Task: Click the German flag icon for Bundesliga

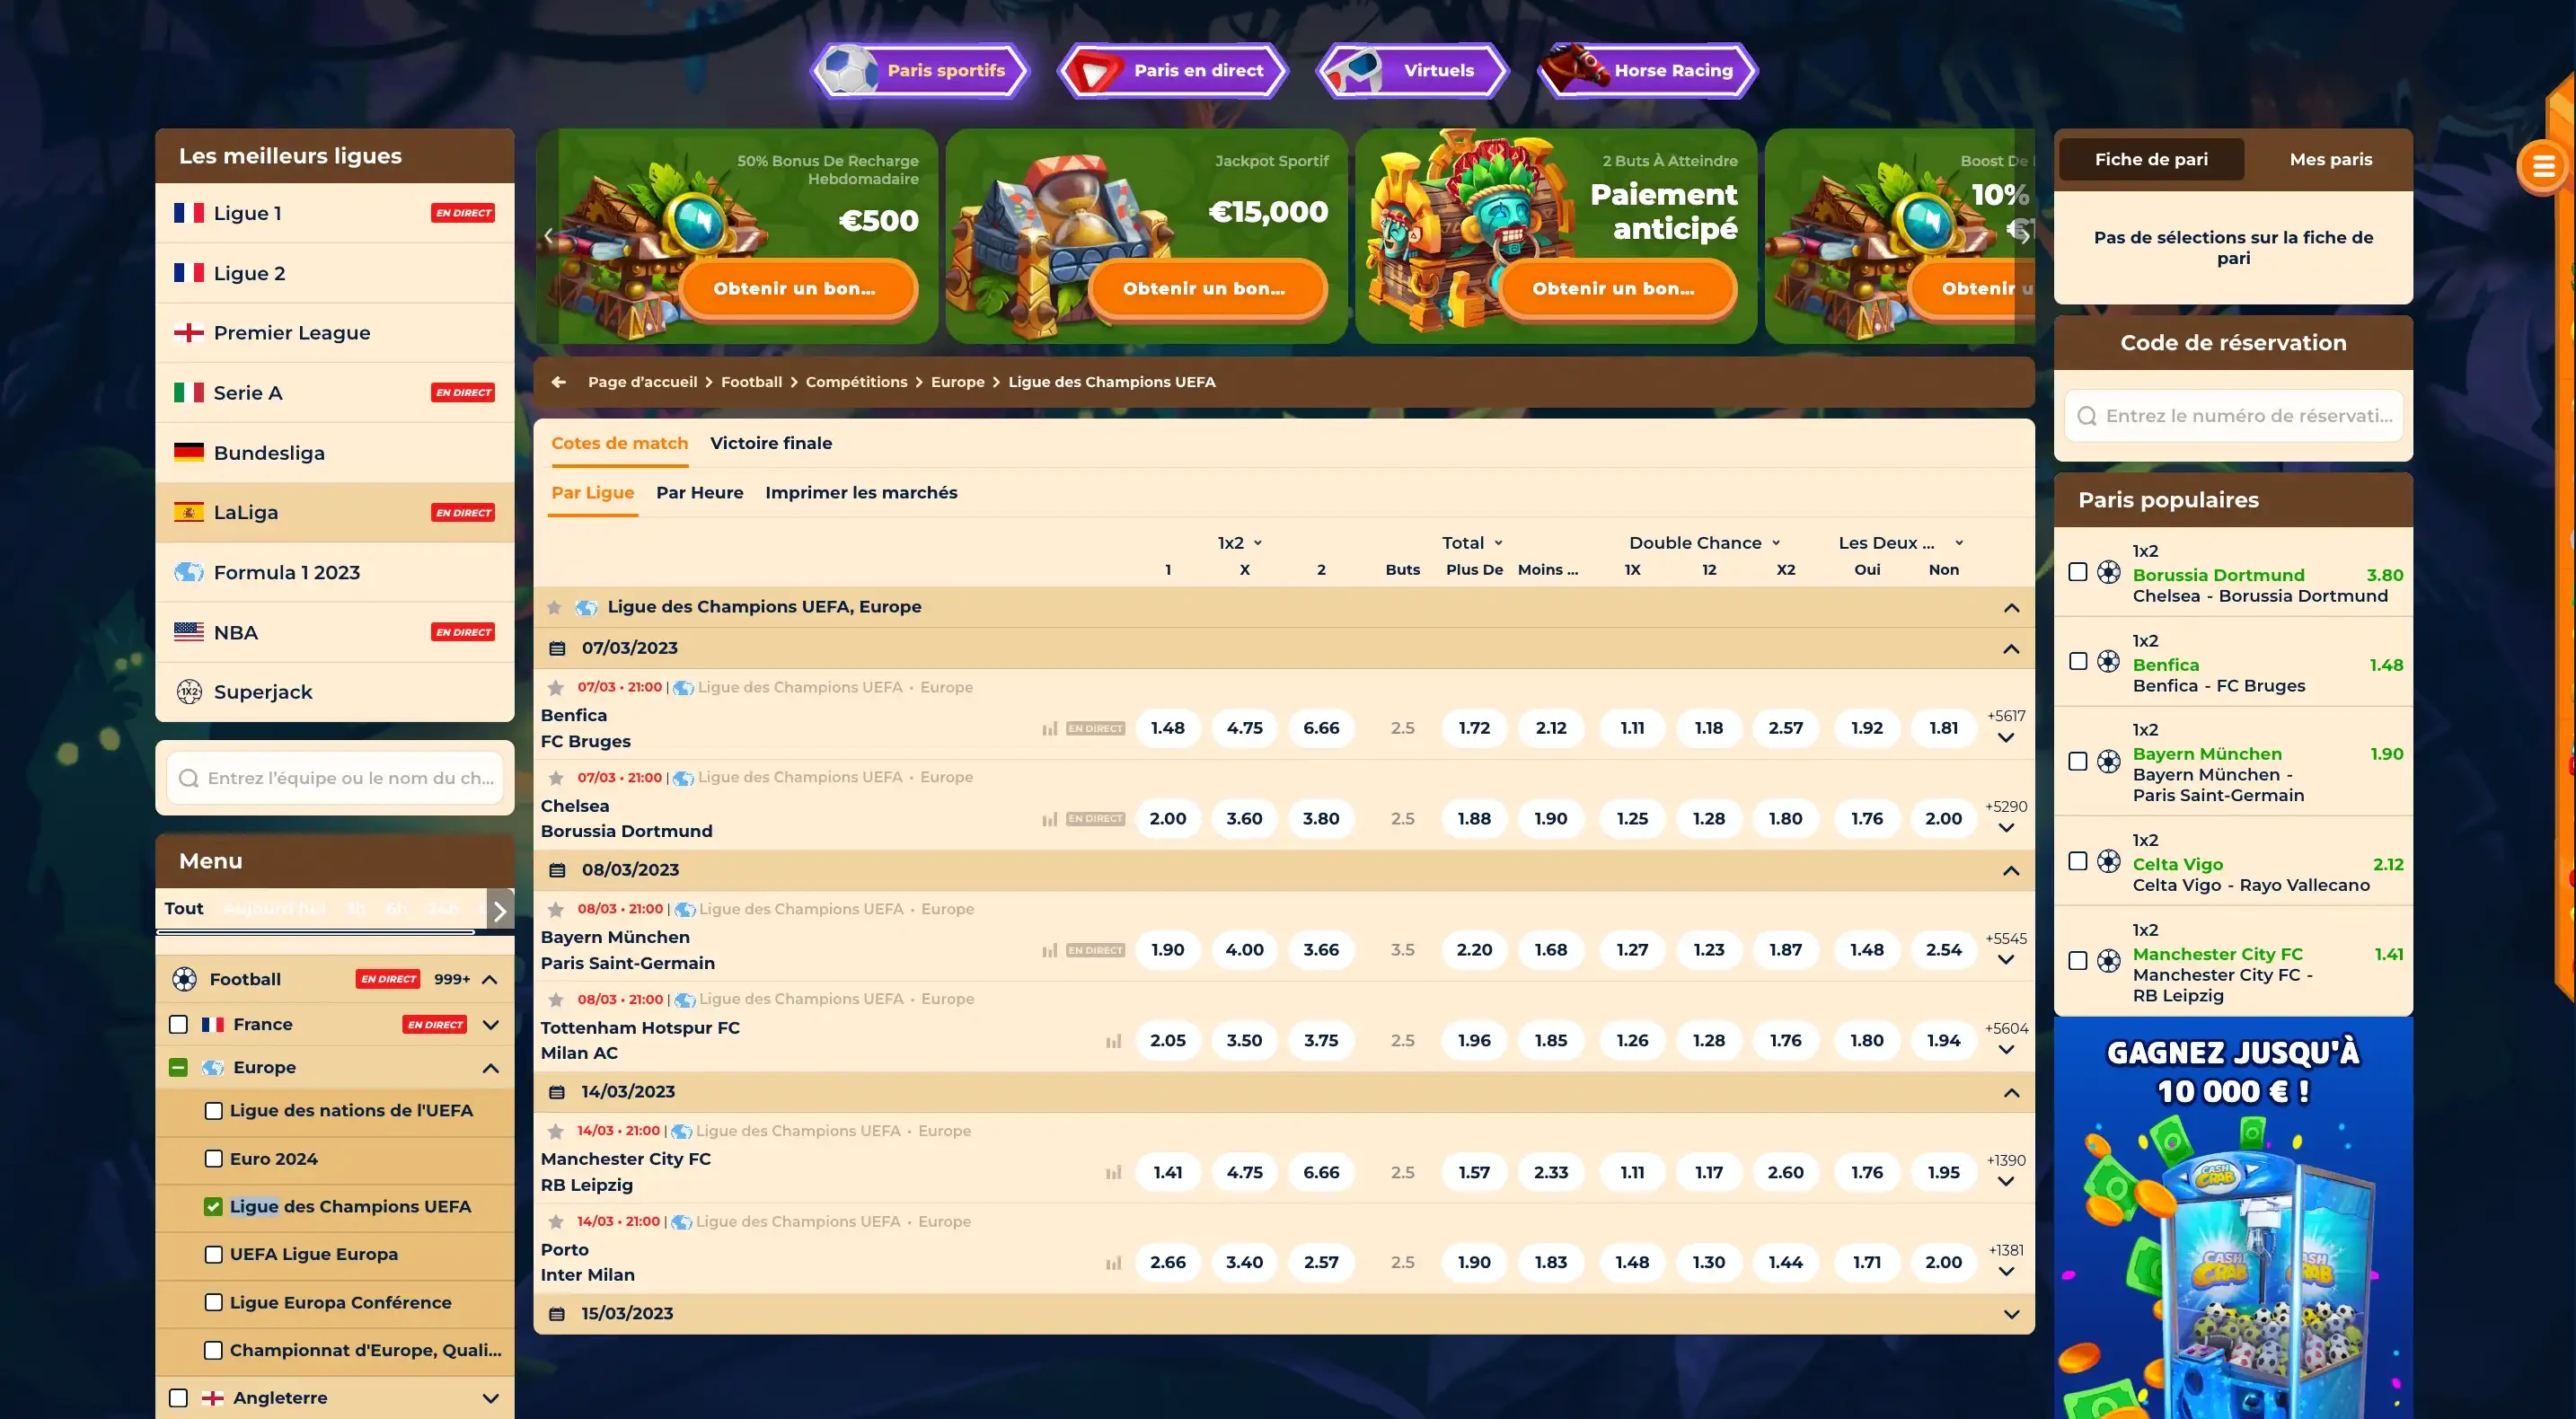Action: [x=189, y=452]
